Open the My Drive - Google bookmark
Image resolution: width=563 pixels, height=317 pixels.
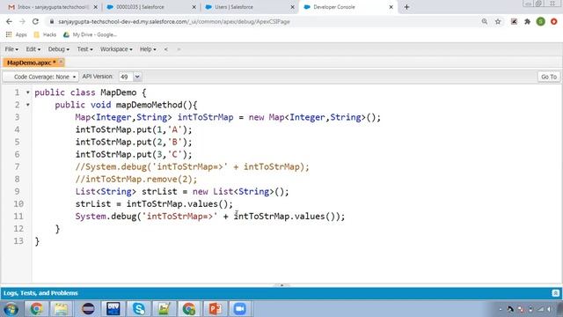tap(90, 35)
